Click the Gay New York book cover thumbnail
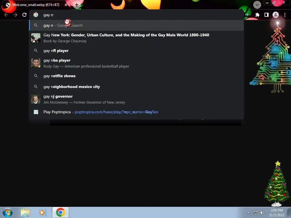 pos(36,38)
